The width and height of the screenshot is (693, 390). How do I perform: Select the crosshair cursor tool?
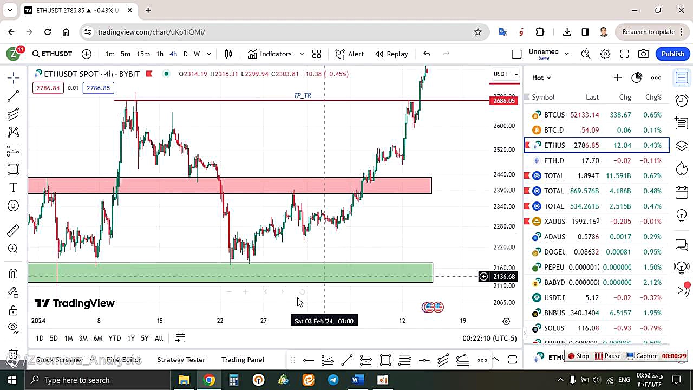coord(14,78)
